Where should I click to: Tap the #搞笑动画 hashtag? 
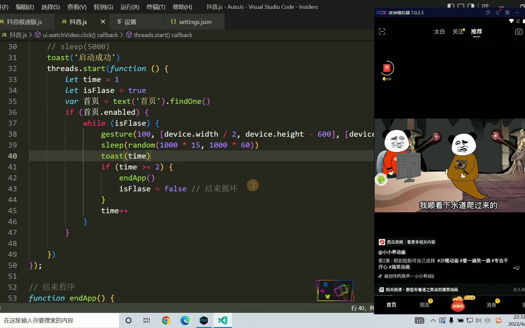pyautogui.click(x=400, y=267)
